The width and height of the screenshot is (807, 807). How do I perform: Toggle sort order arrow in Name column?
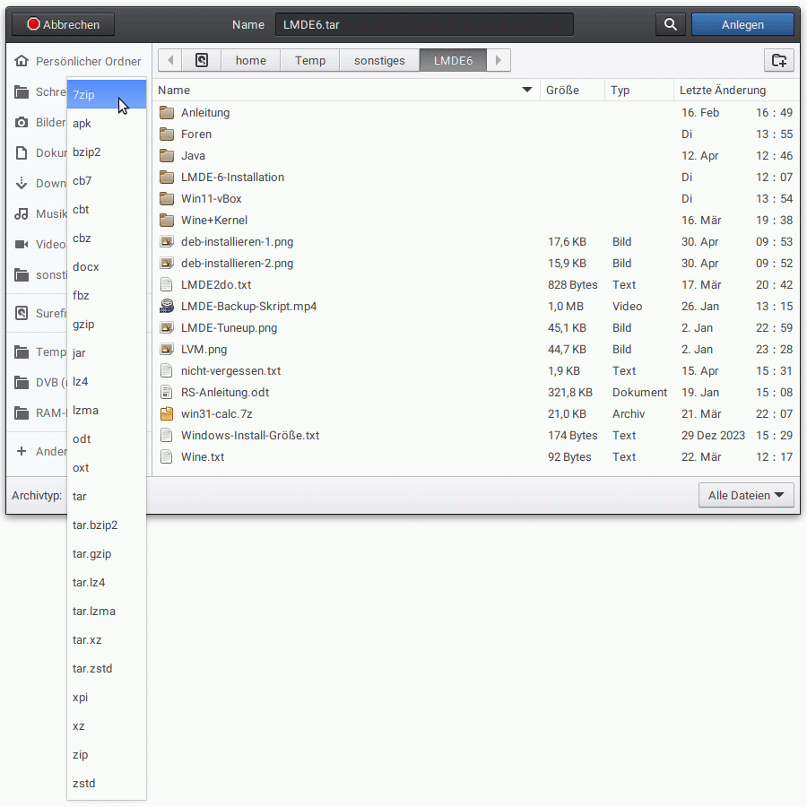(x=526, y=90)
